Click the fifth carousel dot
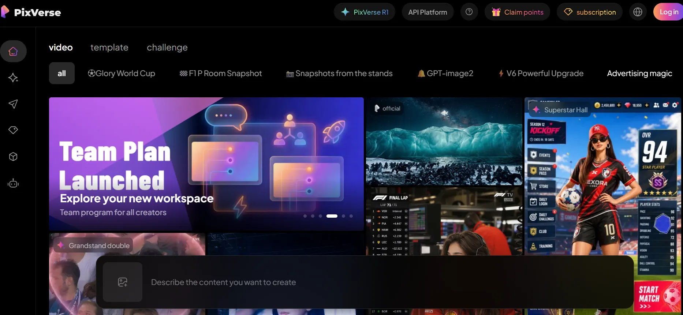The width and height of the screenshot is (683, 315). pos(343,216)
